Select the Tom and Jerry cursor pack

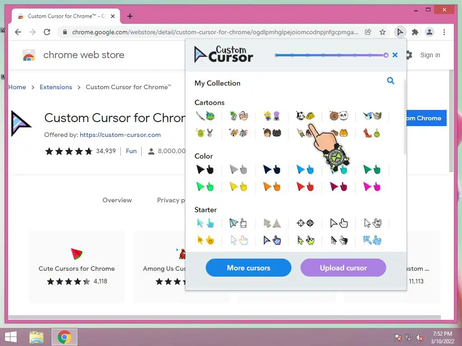239,133
